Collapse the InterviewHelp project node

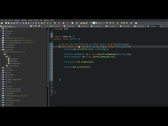(x=1, y=50)
